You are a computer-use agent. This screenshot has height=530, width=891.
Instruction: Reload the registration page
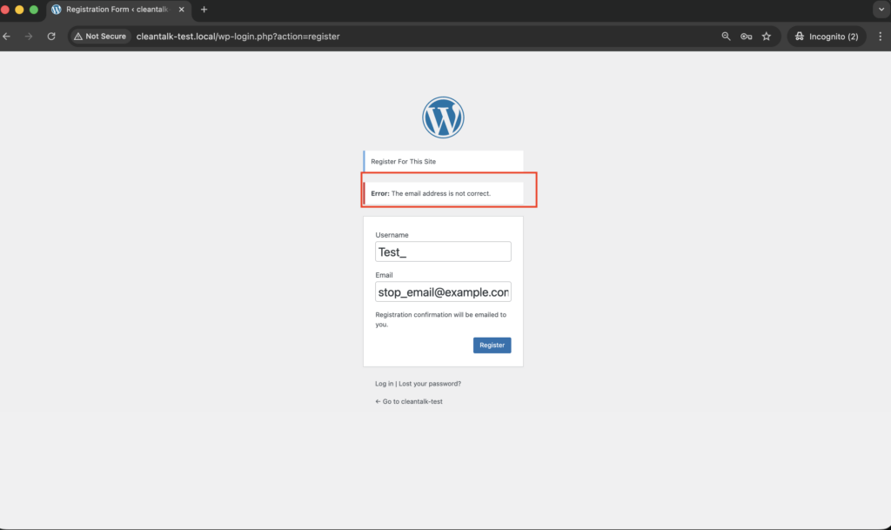point(51,37)
